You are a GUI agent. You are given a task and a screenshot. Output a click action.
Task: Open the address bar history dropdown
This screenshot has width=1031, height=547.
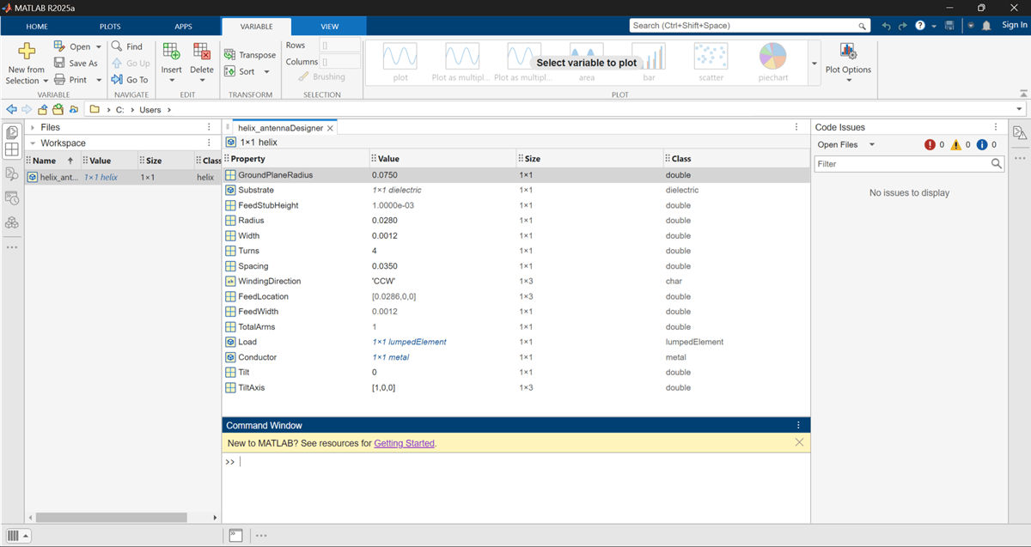pyautogui.click(x=1020, y=109)
